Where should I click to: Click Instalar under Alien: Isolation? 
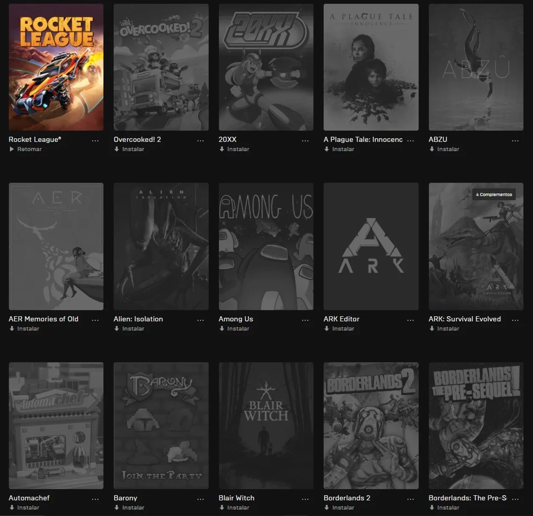129,329
